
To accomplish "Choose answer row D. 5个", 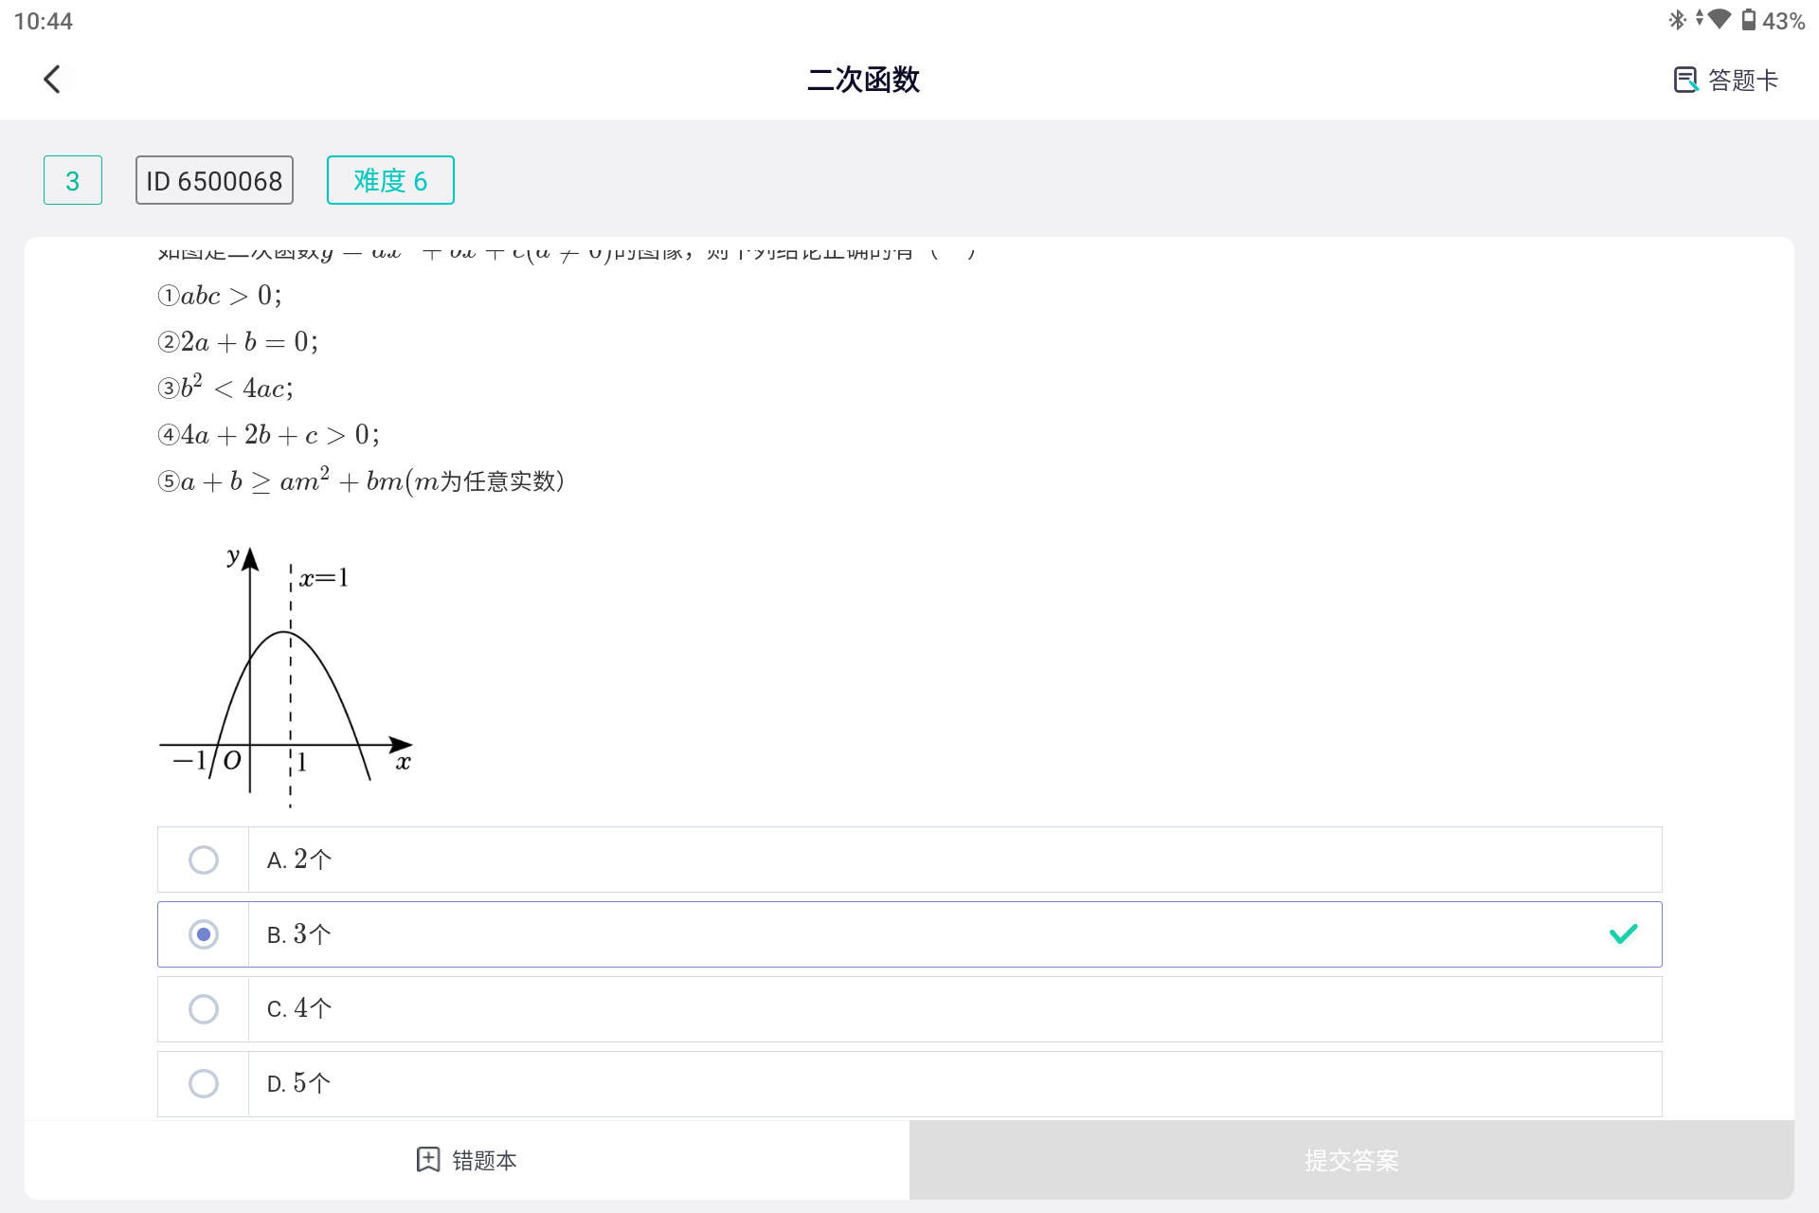I will pyautogui.click(x=909, y=1083).
